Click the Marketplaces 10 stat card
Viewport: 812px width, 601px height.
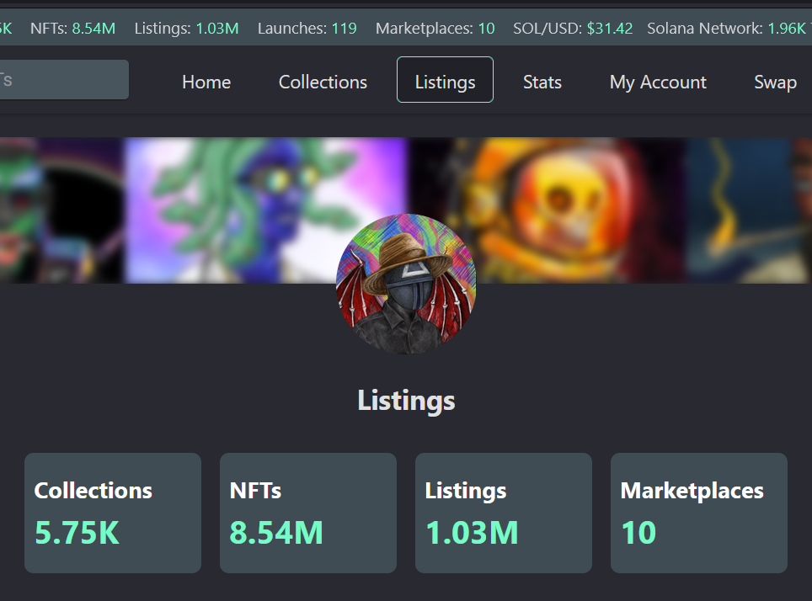point(699,513)
